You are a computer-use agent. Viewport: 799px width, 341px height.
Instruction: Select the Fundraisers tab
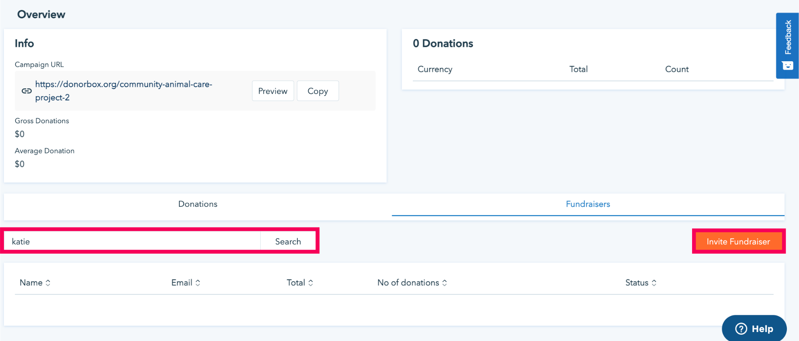click(x=588, y=204)
